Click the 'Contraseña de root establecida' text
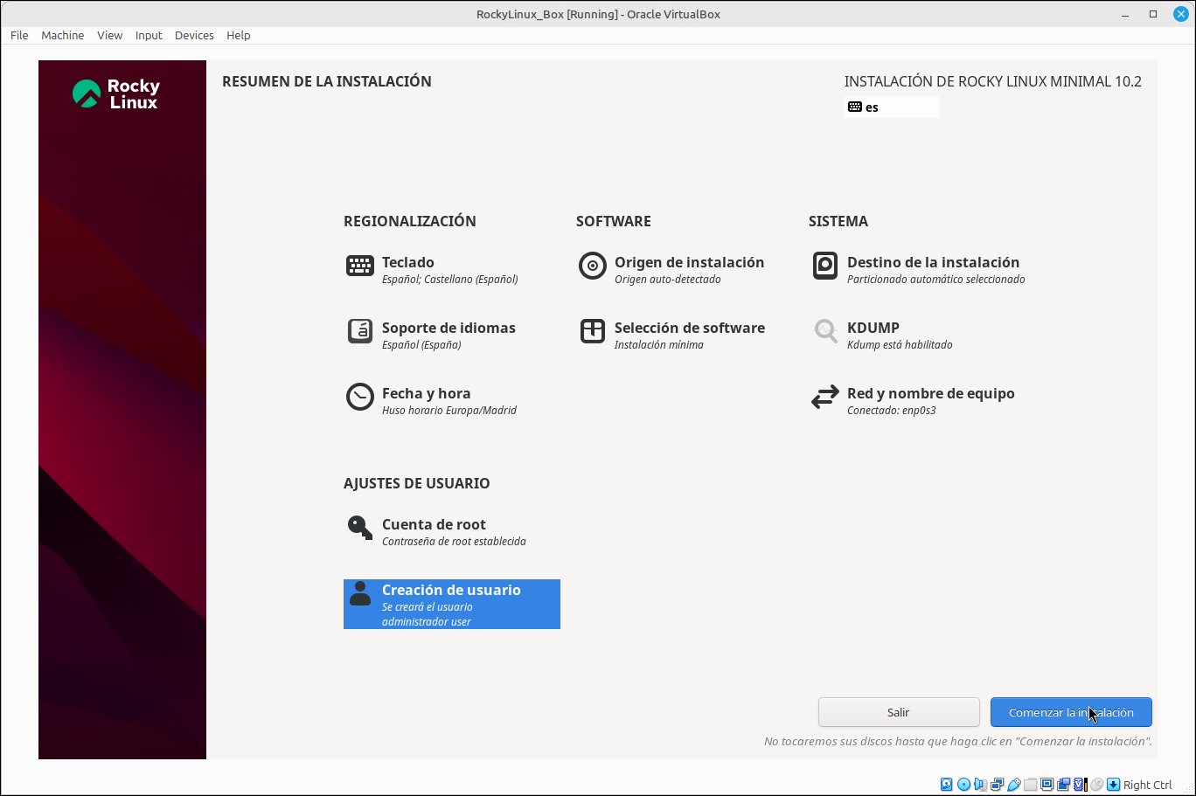The width and height of the screenshot is (1196, 796). click(x=454, y=542)
